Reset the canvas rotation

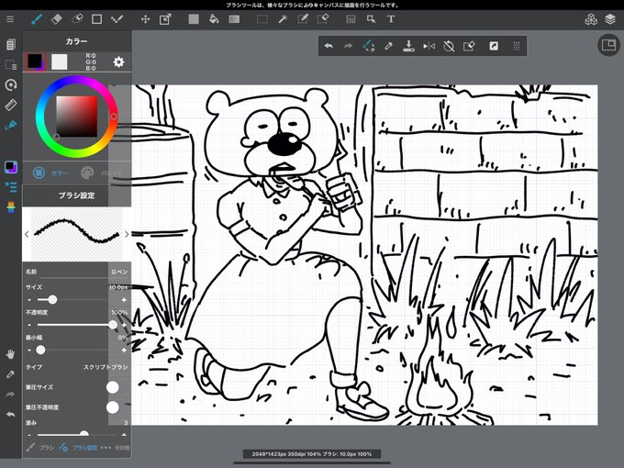click(449, 46)
